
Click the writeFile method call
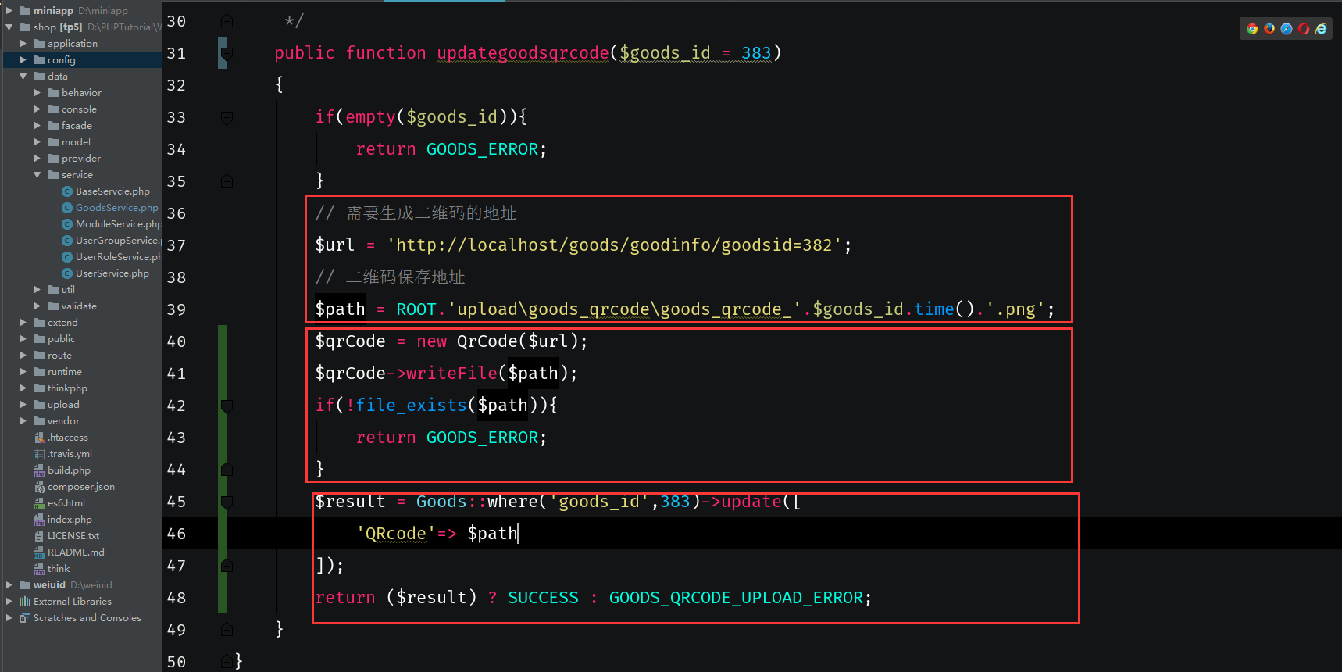tap(451, 374)
